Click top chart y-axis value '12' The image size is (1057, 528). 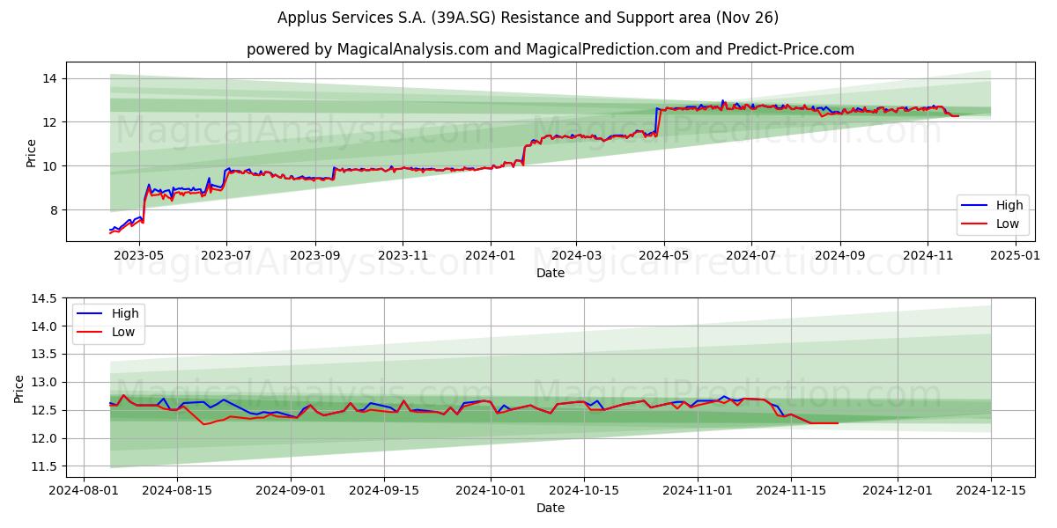point(50,122)
